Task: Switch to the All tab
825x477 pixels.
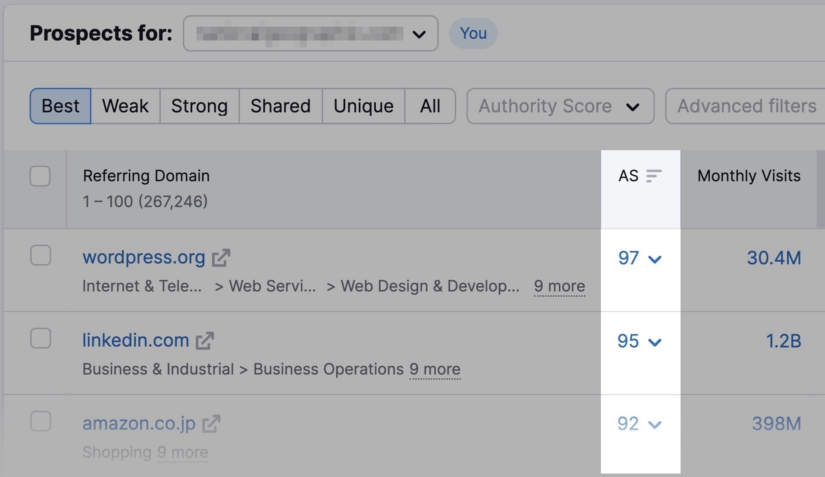Action: tap(430, 106)
